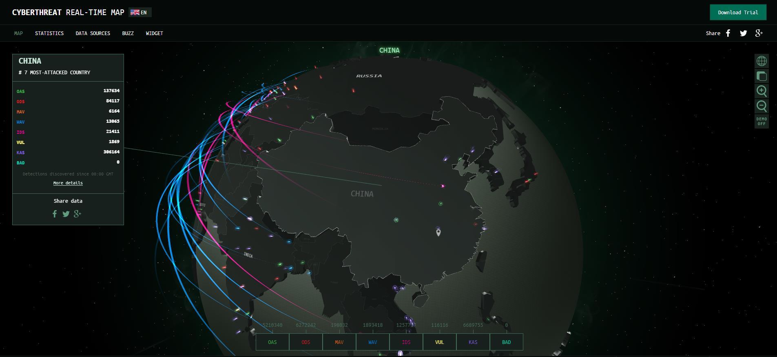
Task: Open the BUZZ tab
Action: [x=128, y=33]
